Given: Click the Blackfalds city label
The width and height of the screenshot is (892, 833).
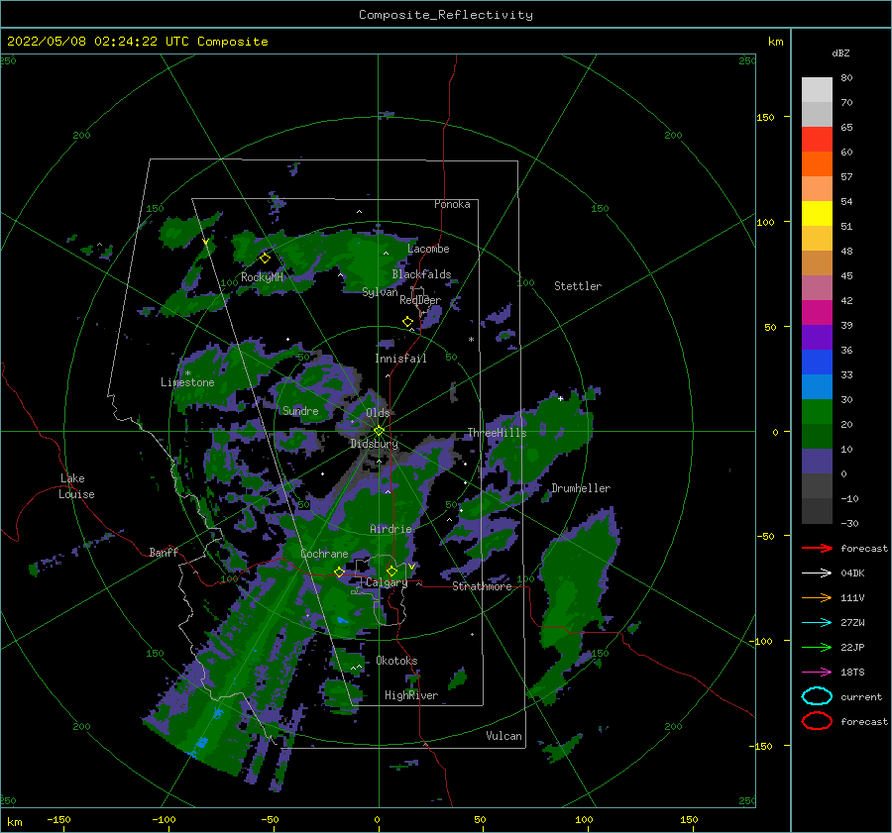Looking at the screenshot, I should click(x=421, y=274).
